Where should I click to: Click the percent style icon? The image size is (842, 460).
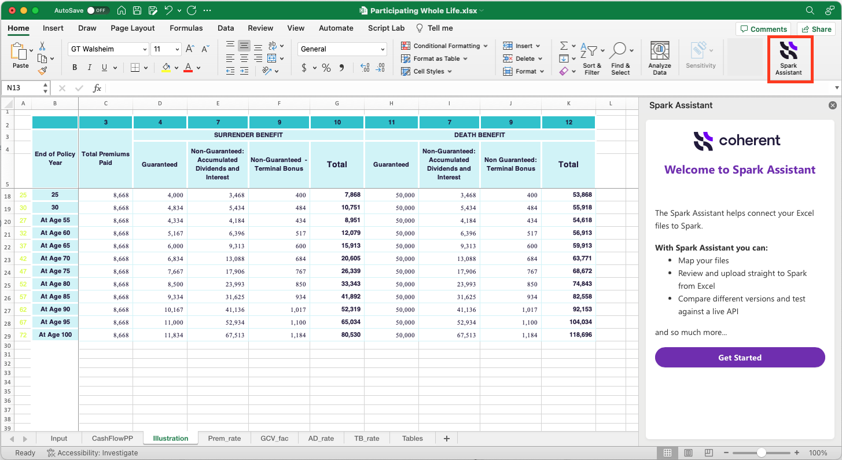click(x=326, y=68)
